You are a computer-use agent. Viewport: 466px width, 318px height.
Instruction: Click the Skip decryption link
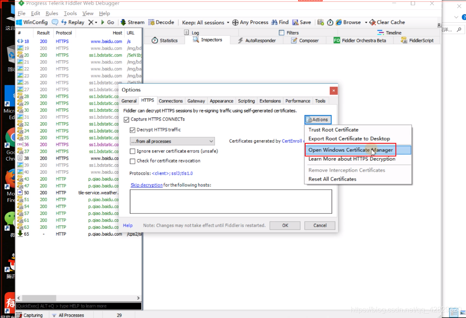point(147,185)
